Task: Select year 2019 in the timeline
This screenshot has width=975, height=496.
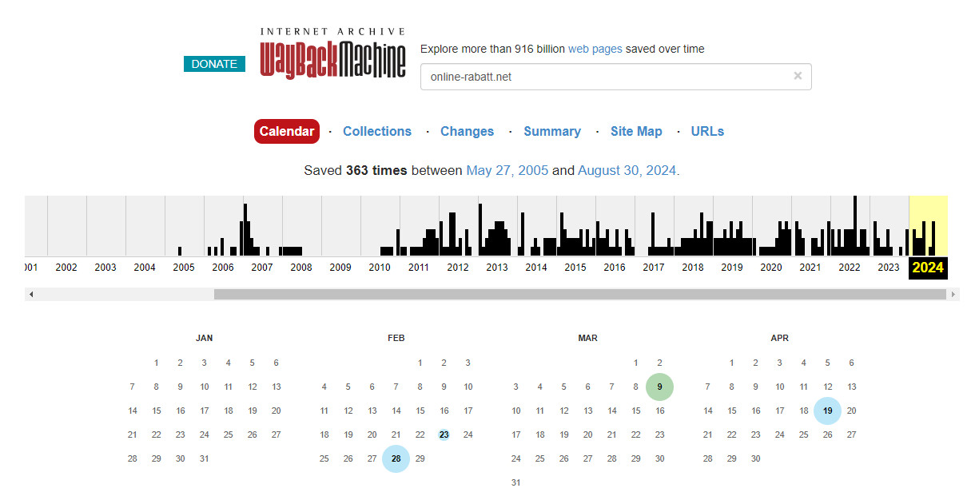Action: [x=732, y=268]
